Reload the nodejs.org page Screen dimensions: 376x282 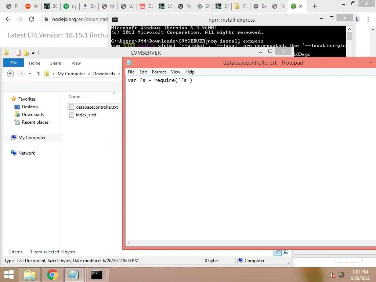pos(32,19)
